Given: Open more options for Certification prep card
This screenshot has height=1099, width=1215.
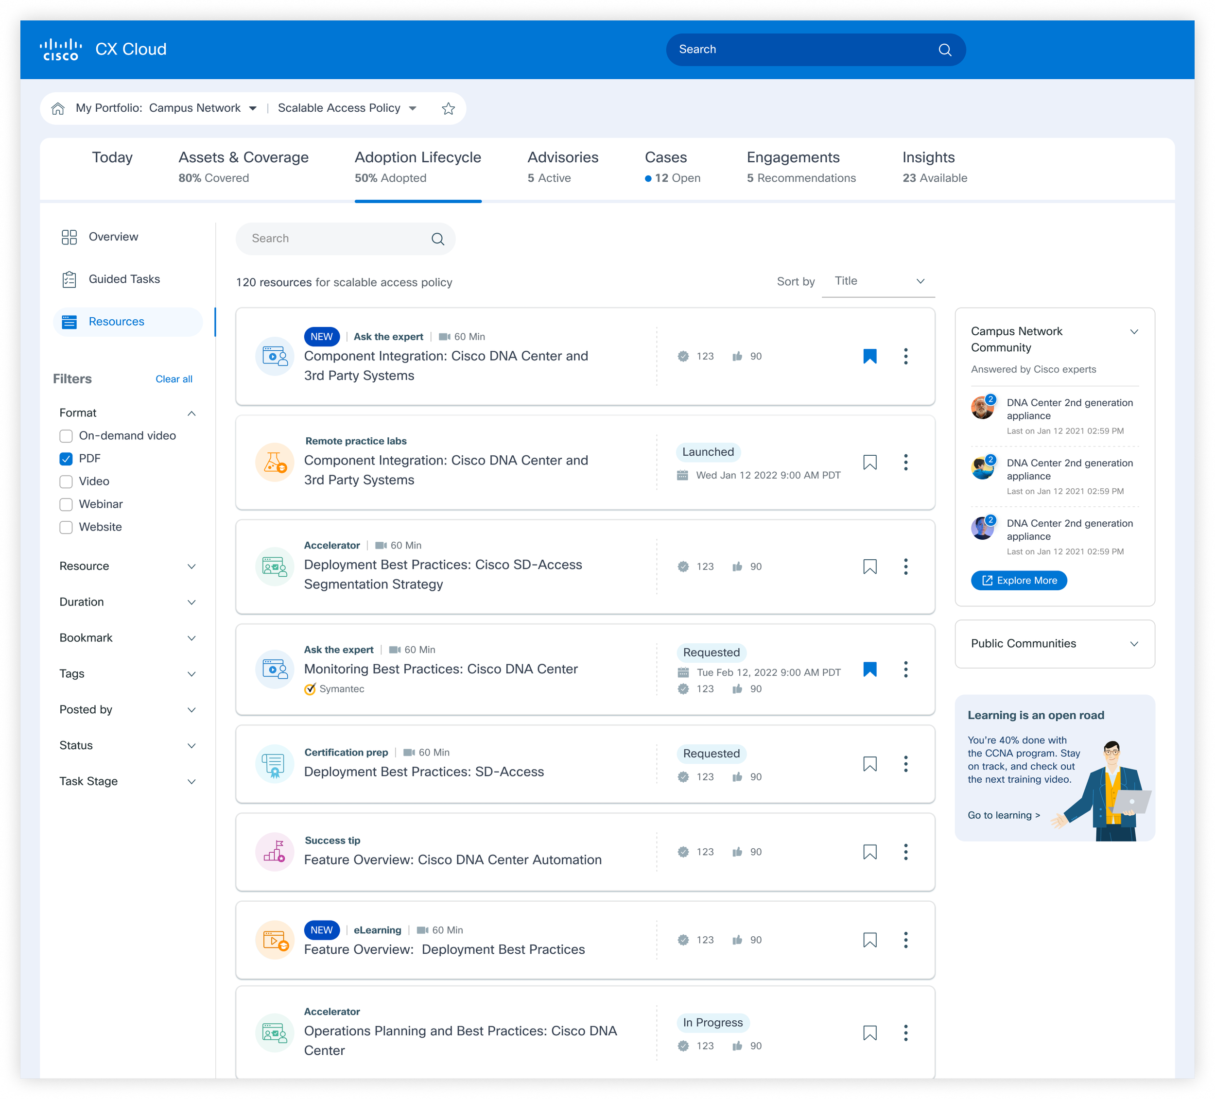Looking at the screenshot, I should (x=905, y=764).
